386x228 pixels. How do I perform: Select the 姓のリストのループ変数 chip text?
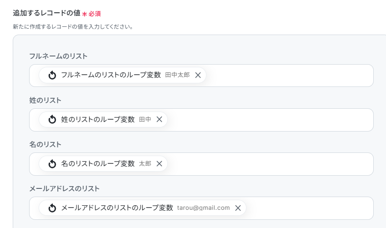[98, 119]
